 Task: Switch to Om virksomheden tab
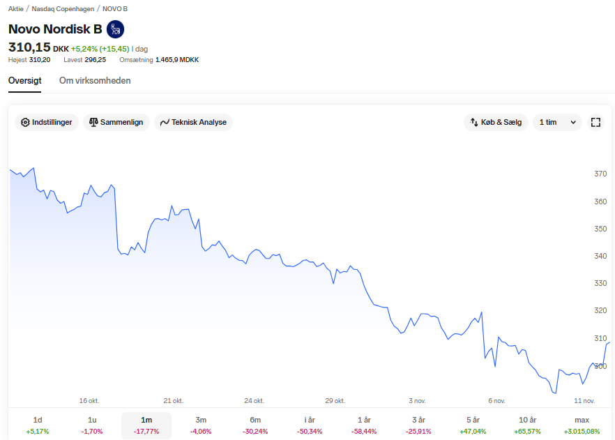[x=95, y=81]
